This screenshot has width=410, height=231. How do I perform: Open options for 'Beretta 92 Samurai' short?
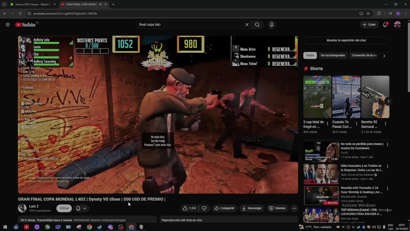tap(385, 124)
